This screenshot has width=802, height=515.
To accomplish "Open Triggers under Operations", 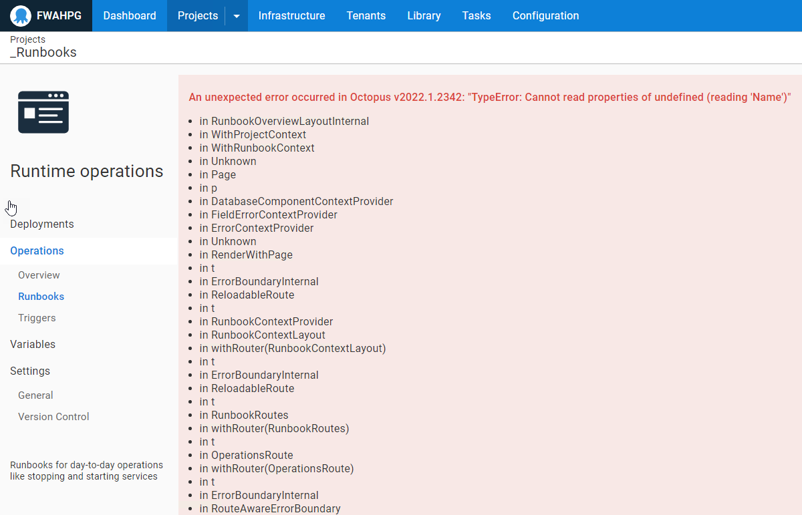I will pos(37,317).
